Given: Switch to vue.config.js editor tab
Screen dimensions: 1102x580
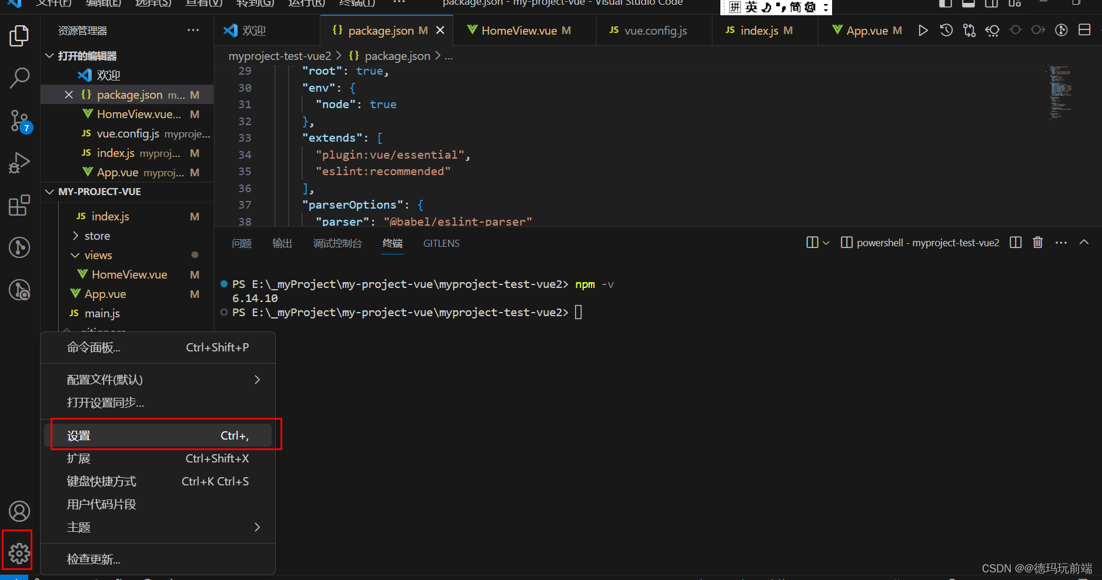Looking at the screenshot, I should pos(654,31).
